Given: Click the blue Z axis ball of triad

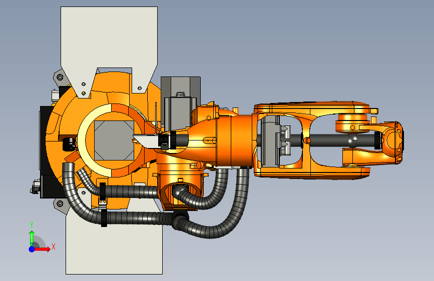Looking at the screenshot, I should [32, 249].
